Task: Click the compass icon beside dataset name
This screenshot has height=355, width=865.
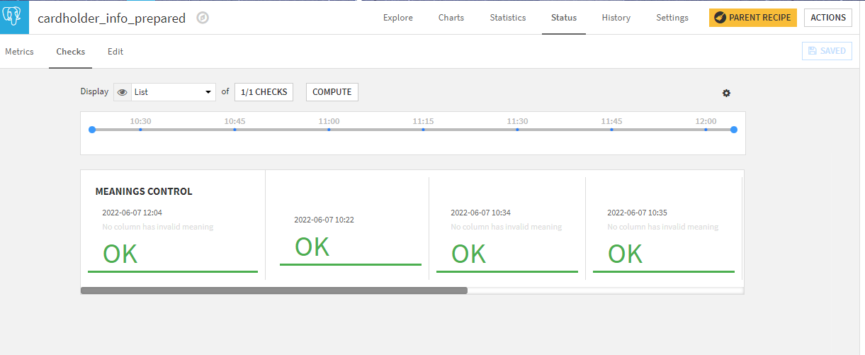Action: 203,18
